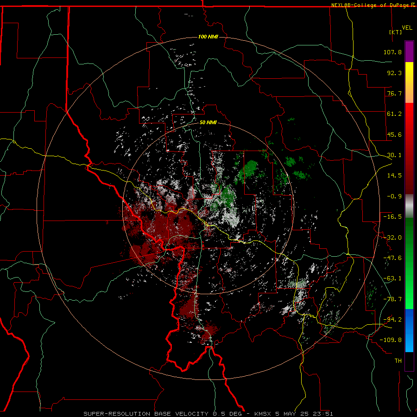Click the 14.5 velocity scale value
417x417 pixels.
[394, 176]
